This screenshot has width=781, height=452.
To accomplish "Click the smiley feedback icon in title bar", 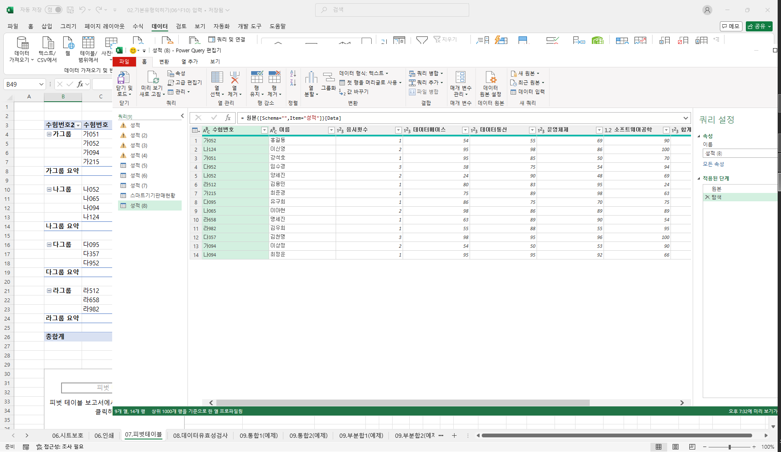I will 133,51.
